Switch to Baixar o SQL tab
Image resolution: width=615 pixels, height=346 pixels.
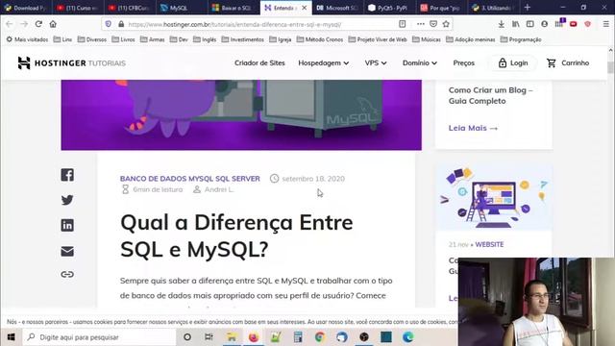pyautogui.click(x=234, y=8)
